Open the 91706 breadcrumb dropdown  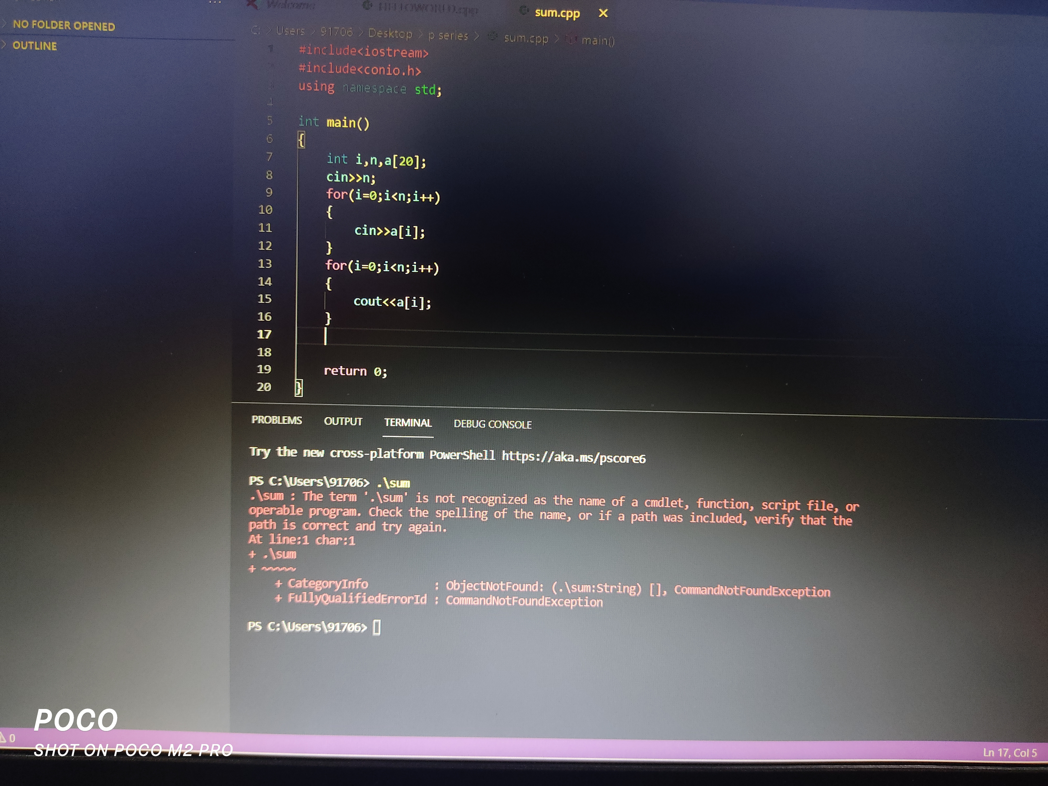[x=336, y=32]
